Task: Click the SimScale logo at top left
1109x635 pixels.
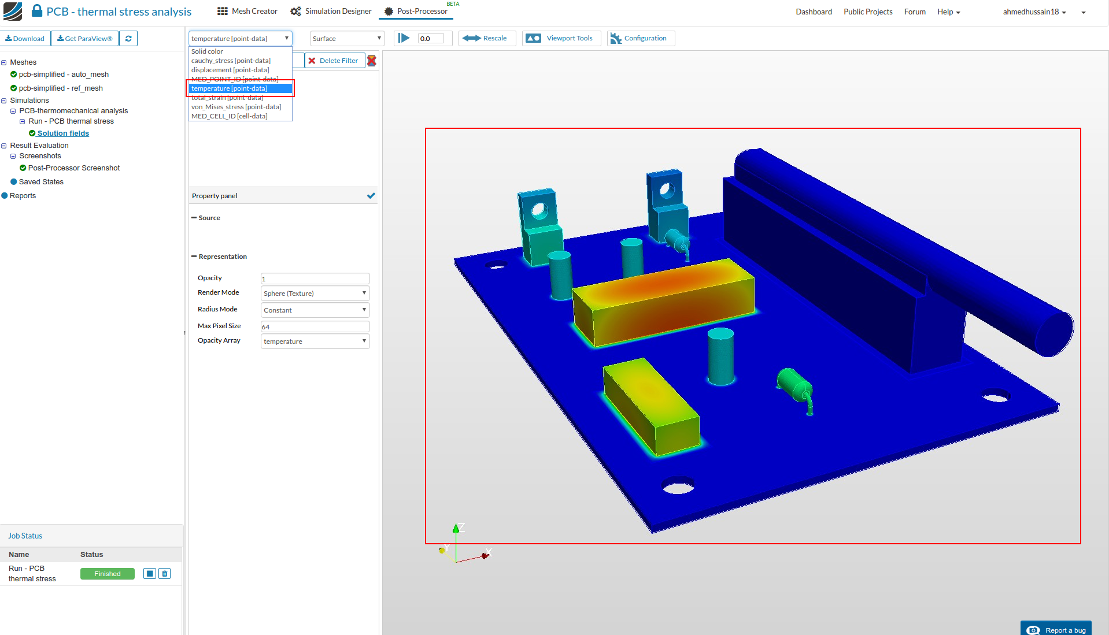Action: [x=13, y=11]
